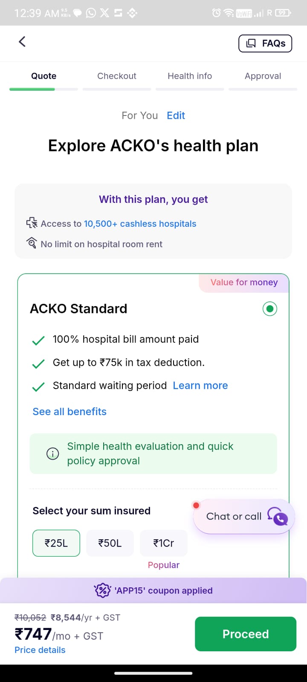Switch to the Health info tab
This screenshot has width=307, height=682.
190,76
